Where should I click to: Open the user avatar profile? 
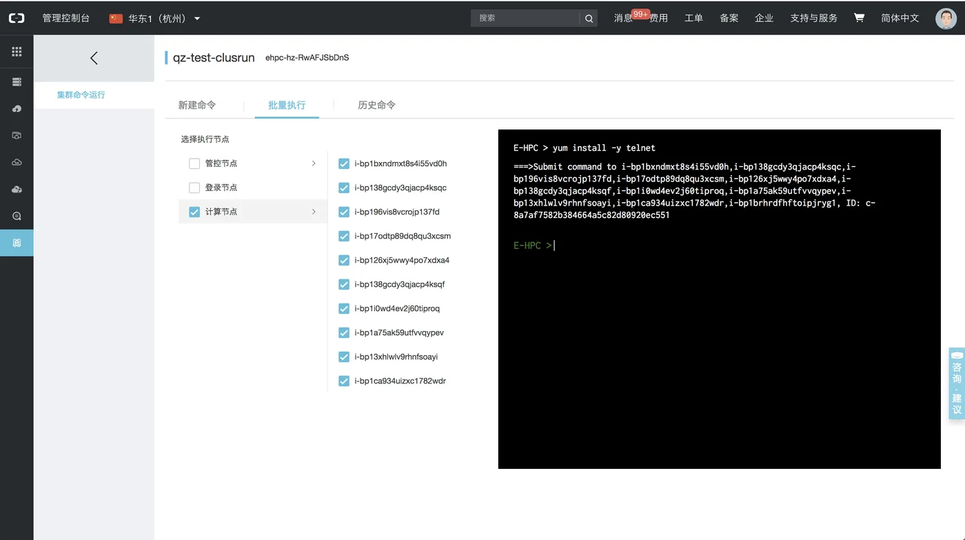click(946, 19)
